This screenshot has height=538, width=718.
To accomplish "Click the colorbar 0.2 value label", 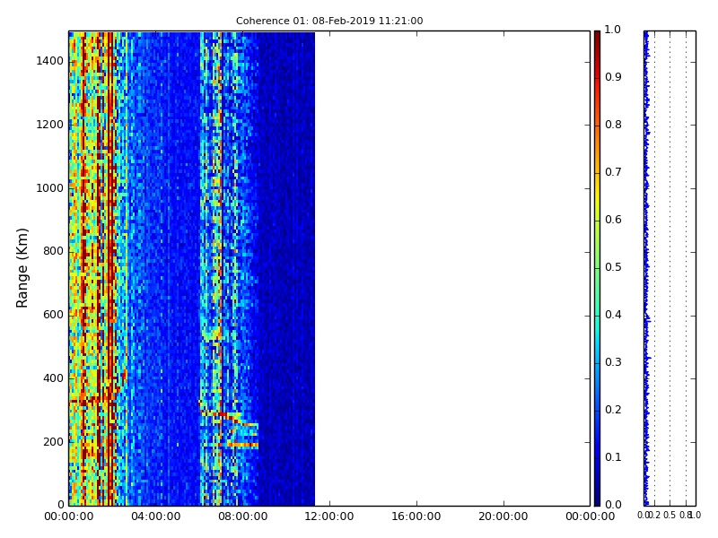I will point(613,410).
